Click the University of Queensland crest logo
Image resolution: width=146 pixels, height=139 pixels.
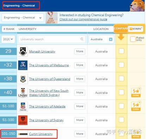(x=23, y=79)
